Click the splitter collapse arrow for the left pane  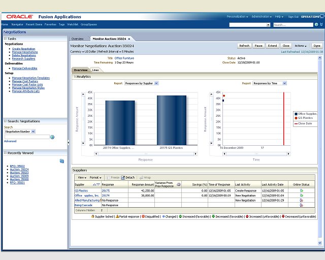pos(68,142)
